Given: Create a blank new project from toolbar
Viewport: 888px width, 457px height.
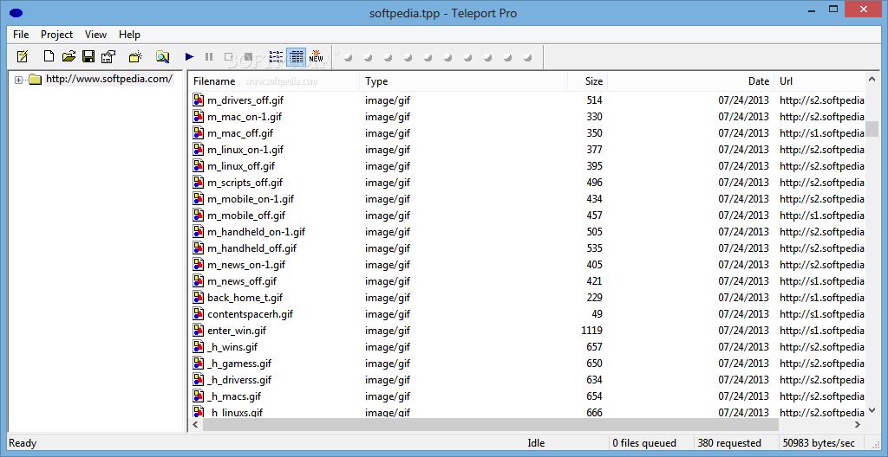Looking at the screenshot, I should click(49, 56).
